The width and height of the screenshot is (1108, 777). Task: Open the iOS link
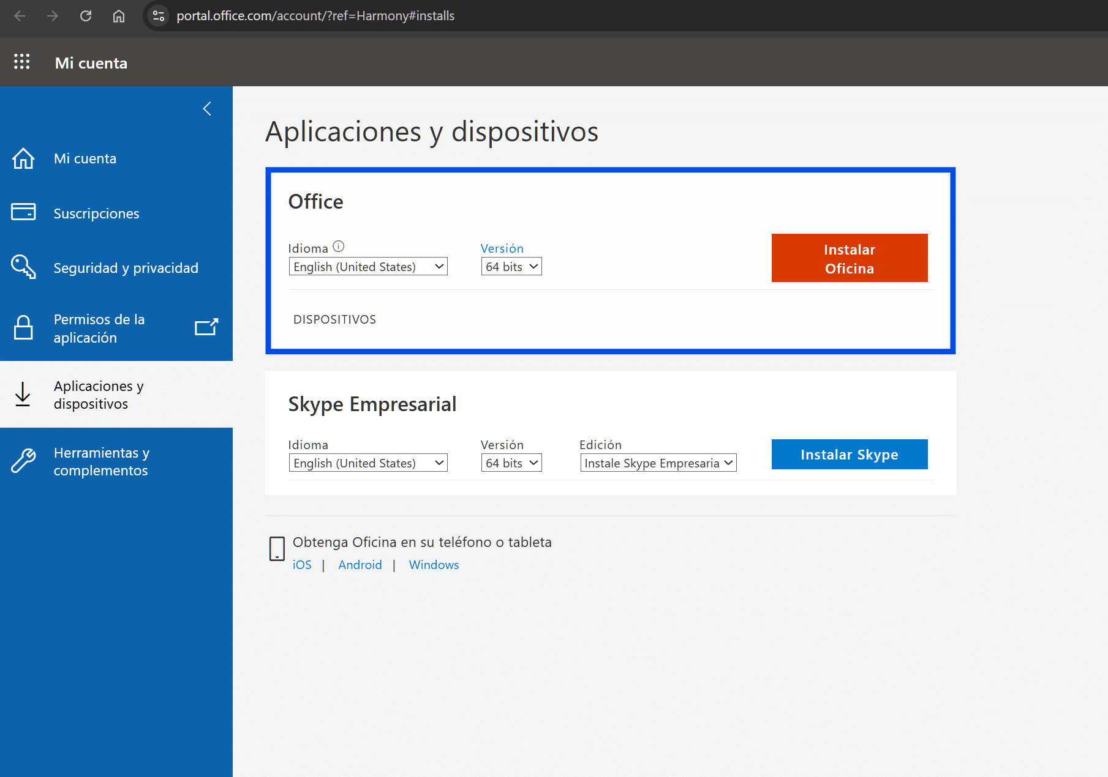302,565
